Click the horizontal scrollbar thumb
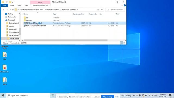This screenshot has height=98, width=174. [65, 40]
